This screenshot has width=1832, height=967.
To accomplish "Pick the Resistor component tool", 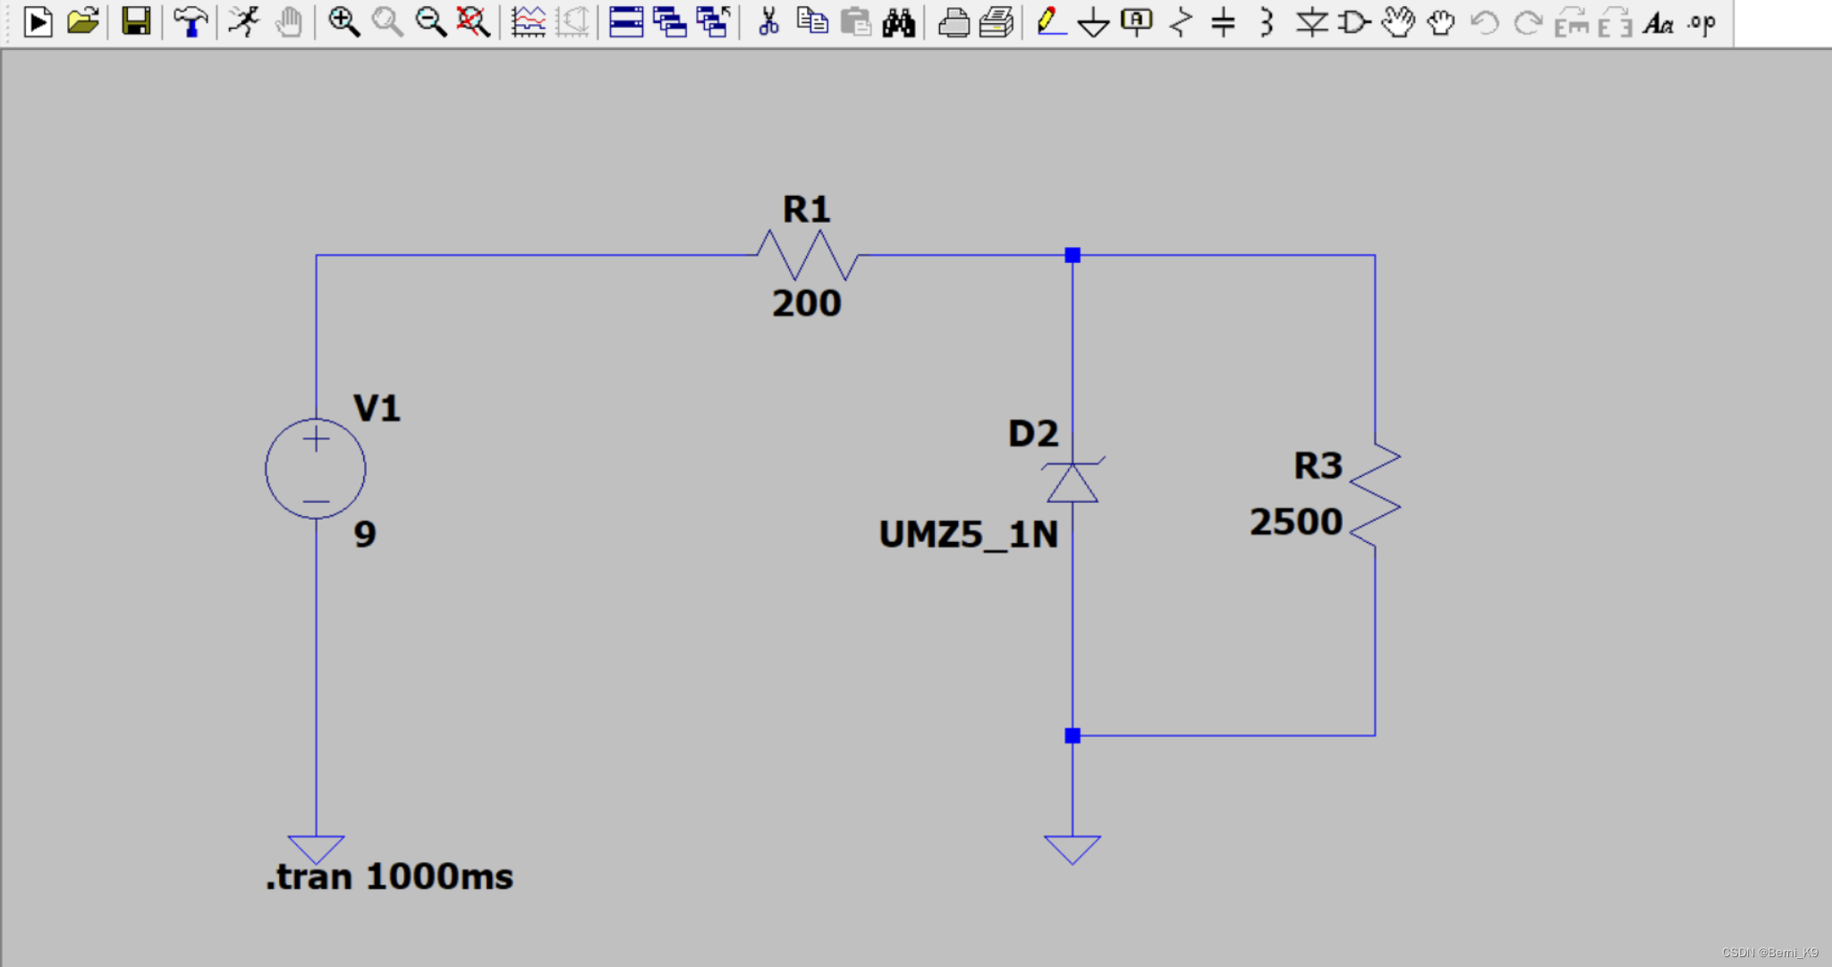I will 1181,21.
